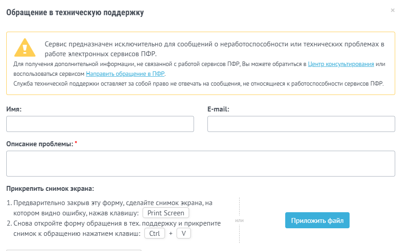Click the E-mail field label
This screenshot has width=401, height=251.
[x=219, y=109]
